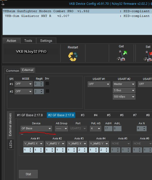Switch to the Common tab

[x=13, y=71]
